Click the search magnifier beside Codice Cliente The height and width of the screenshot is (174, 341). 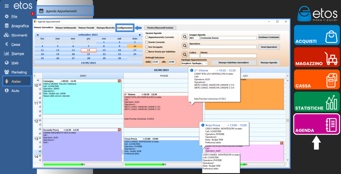click(184, 55)
